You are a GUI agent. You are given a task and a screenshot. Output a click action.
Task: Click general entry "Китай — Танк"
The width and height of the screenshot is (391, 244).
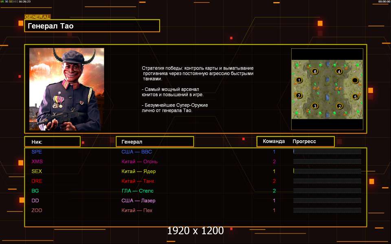point(138,181)
